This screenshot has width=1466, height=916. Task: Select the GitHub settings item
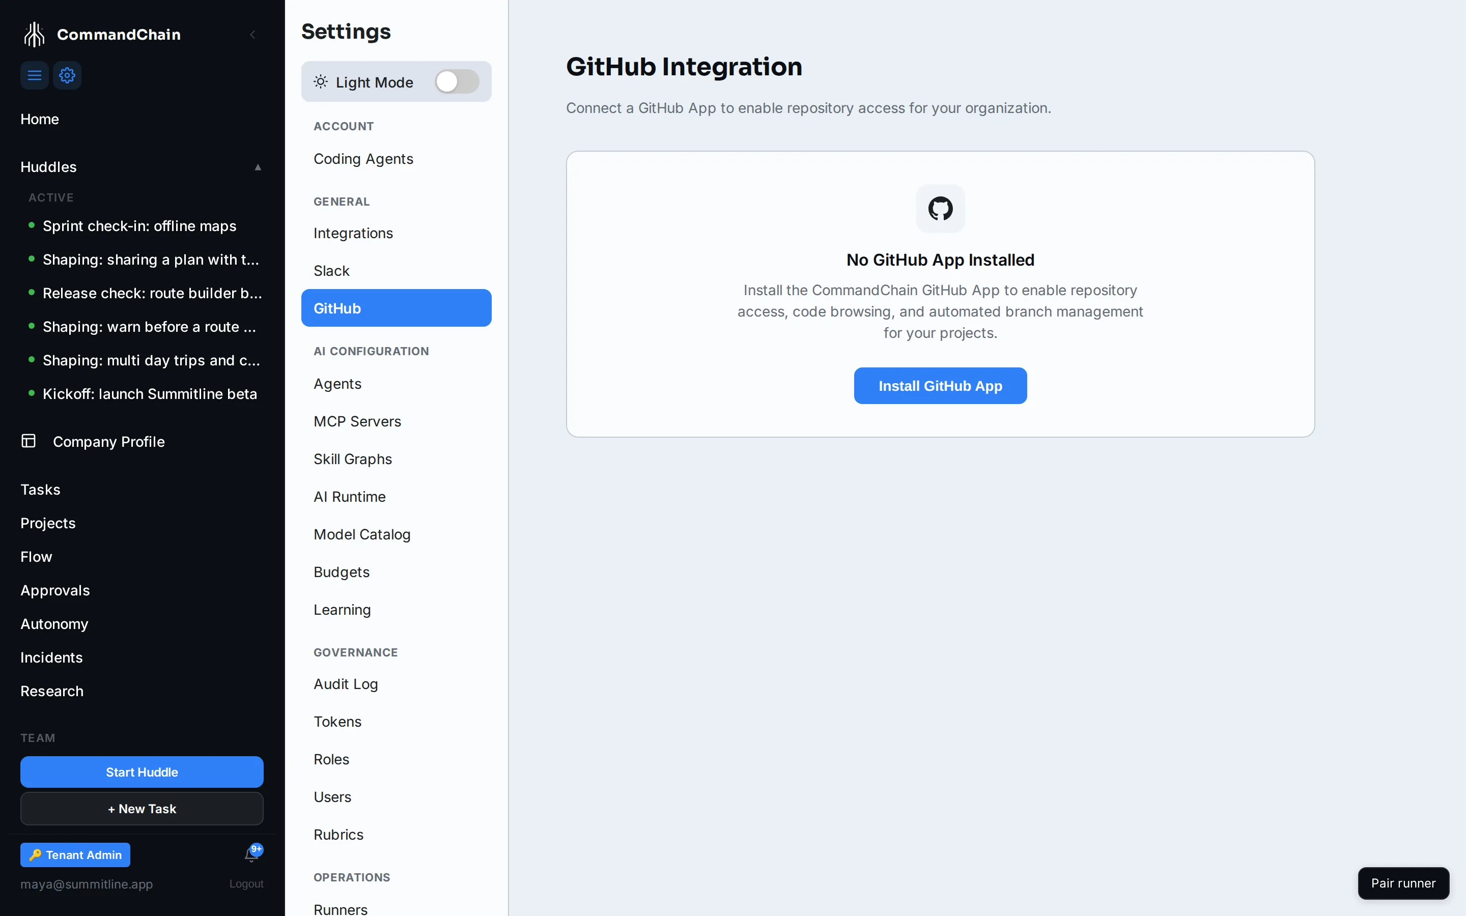tap(396, 308)
